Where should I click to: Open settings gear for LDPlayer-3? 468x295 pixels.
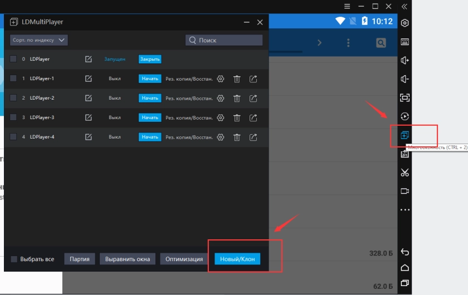pos(220,117)
